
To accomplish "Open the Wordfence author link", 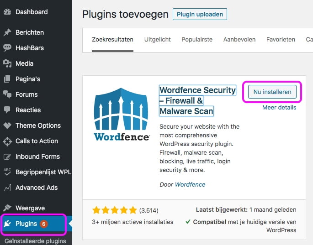I will (190, 185).
